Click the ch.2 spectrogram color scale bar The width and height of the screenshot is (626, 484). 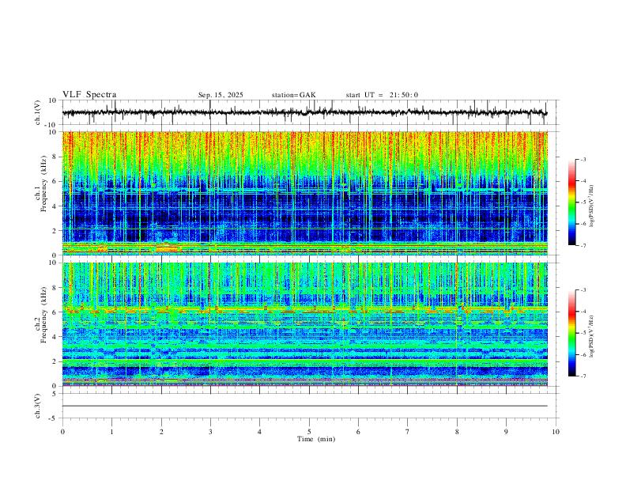click(571, 333)
